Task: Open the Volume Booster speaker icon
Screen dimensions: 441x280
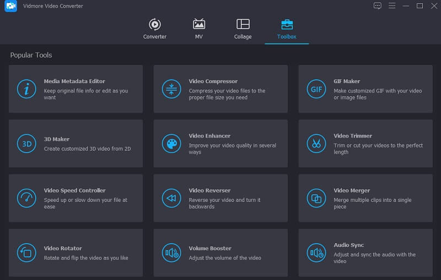Action: tap(171, 252)
